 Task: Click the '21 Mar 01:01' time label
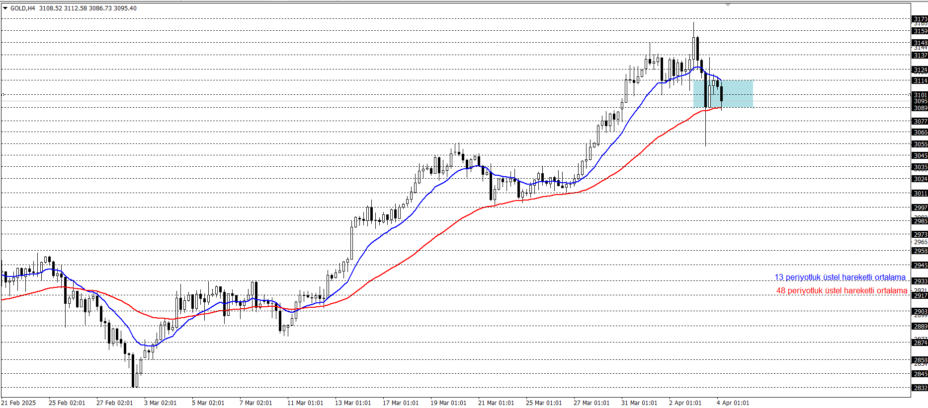coord(496,403)
